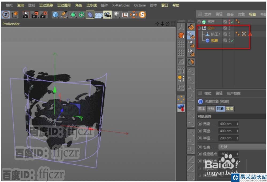Open the camera object icon in toolbar
Screen dimensions: 267x182
pyautogui.click(x=107, y=15)
